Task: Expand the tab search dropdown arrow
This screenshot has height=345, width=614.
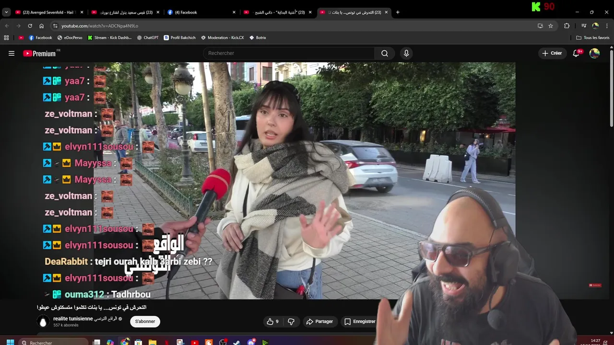Action: pos(6,12)
